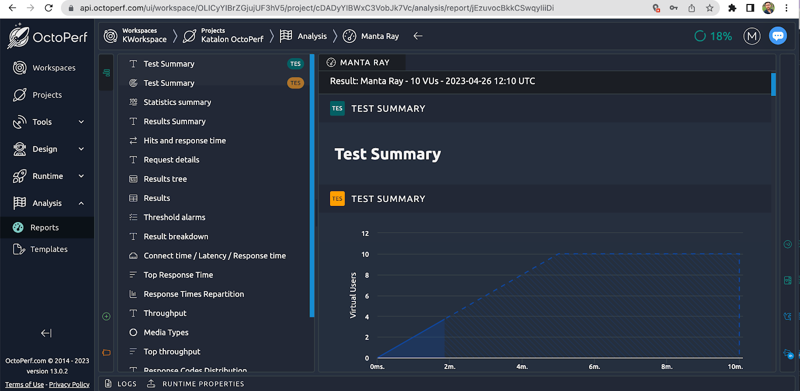Viewport: 800px width, 391px height.
Task: Click the 18% progress indicator
Action: coord(713,36)
